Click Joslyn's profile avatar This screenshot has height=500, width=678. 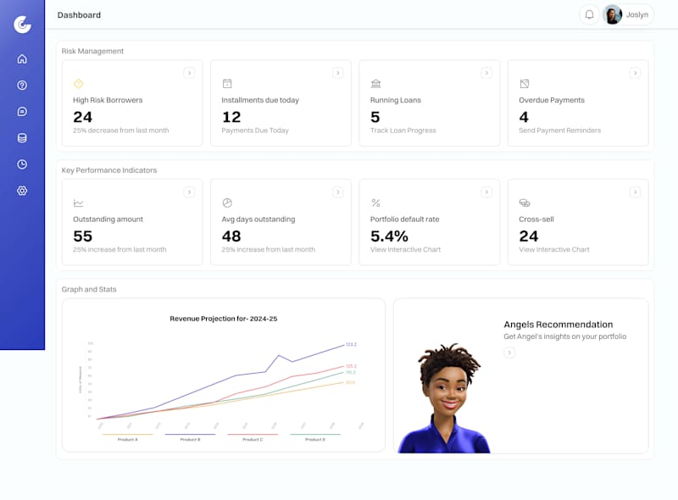[x=613, y=15]
